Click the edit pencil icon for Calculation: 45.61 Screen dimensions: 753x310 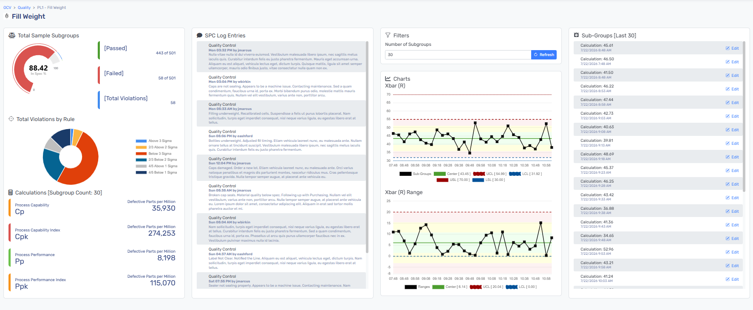point(728,48)
